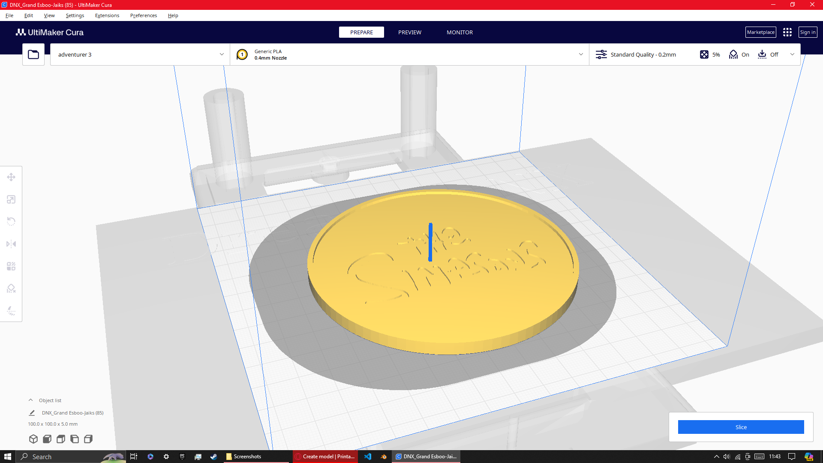The image size is (823, 463).
Task: Open Blender from the taskbar
Action: [384, 457]
